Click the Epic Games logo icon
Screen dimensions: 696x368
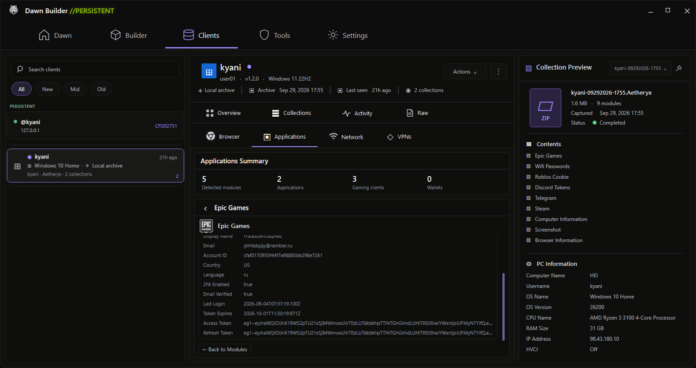click(x=206, y=226)
